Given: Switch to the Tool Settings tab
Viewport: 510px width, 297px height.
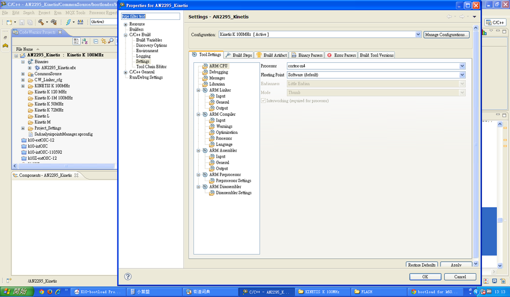Looking at the screenshot, I should (x=206, y=55).
